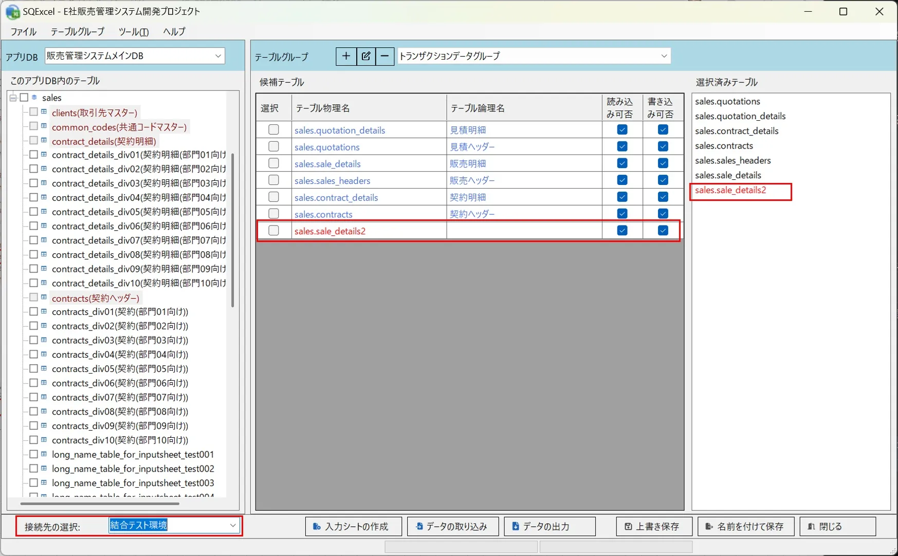Click the 名前を付けて保存 button
The width and height of the screenshot is (898, 556).
[746, 526]
